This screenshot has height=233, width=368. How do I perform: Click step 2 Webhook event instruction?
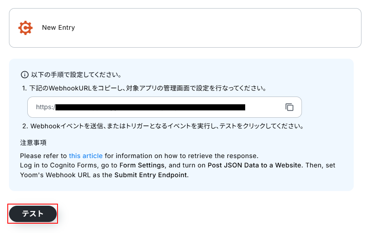[x=166, y=126]
